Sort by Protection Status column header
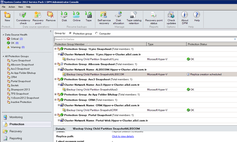237x142 pixels. (212, 44)
